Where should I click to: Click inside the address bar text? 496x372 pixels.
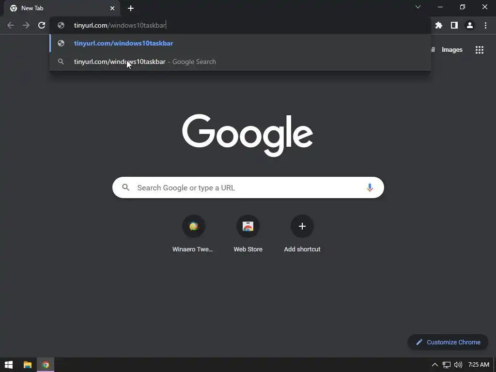click(120, 25)
